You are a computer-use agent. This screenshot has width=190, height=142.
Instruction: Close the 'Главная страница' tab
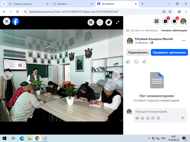click(47, 4)
